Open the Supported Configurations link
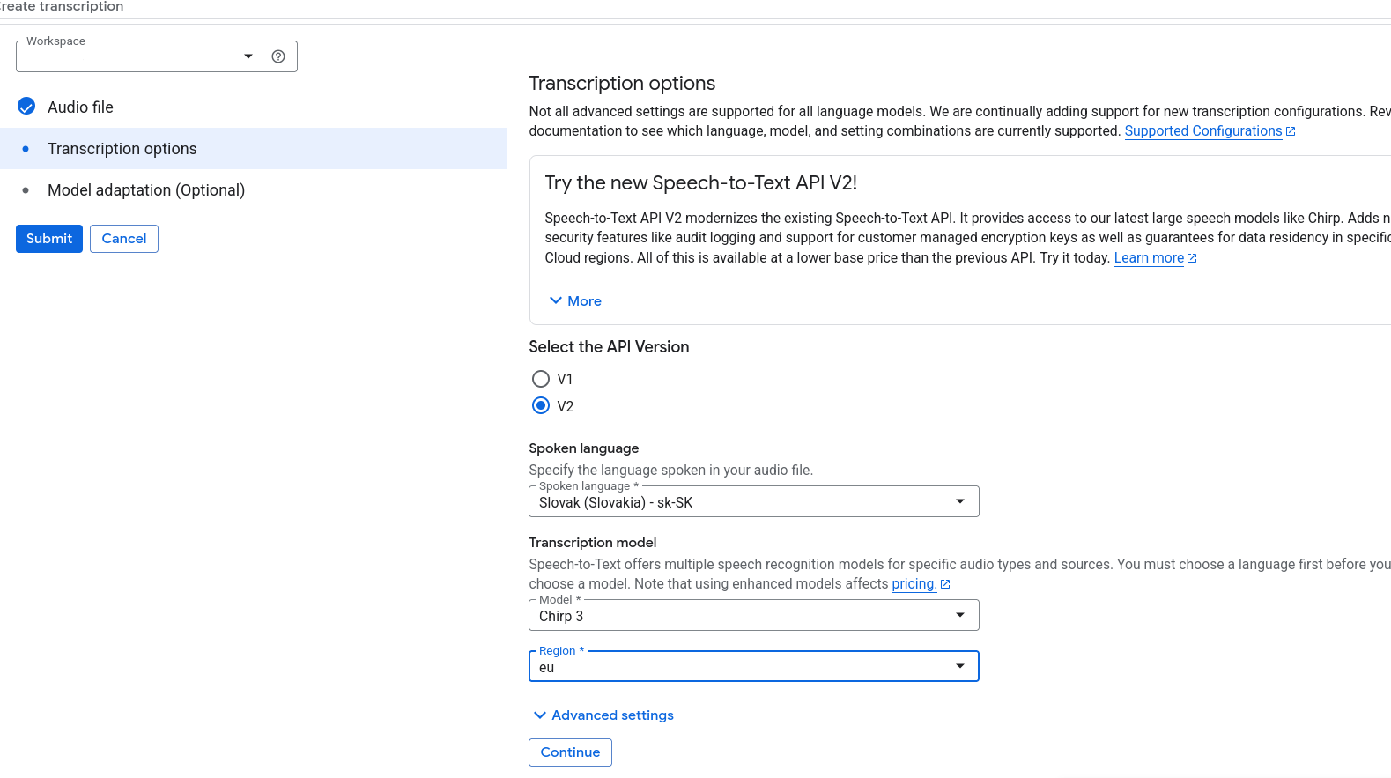Viewport: 1391px width, 778px height. pos(1202,131)
